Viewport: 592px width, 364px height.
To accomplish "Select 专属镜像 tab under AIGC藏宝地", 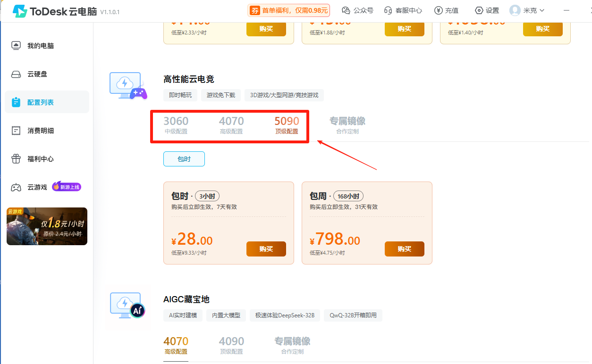I will [292, 345].
